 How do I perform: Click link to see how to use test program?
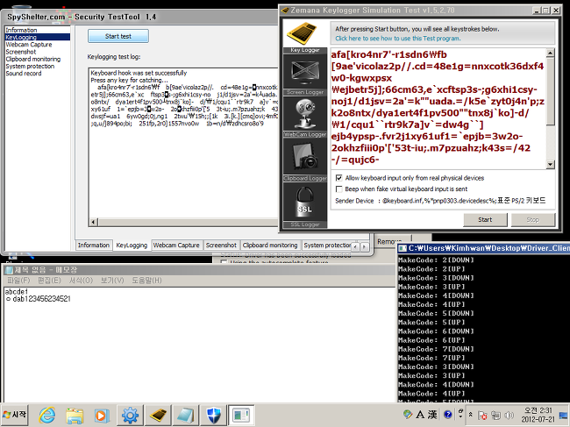coord(398,39)
